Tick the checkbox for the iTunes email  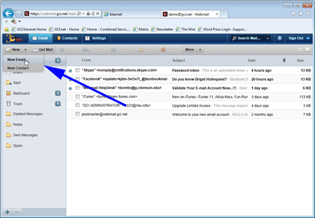click(x=78, y=97)
